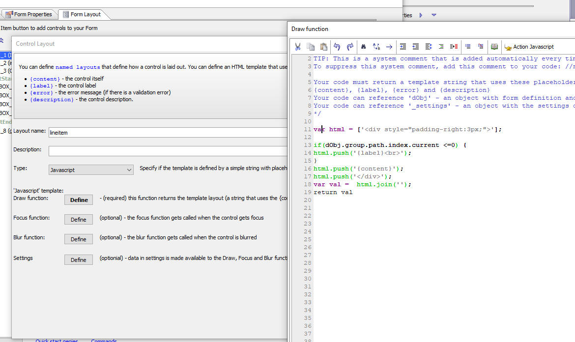
Task: Click the 'Quick start genies' link at bottom
Action: pos(57,341)
